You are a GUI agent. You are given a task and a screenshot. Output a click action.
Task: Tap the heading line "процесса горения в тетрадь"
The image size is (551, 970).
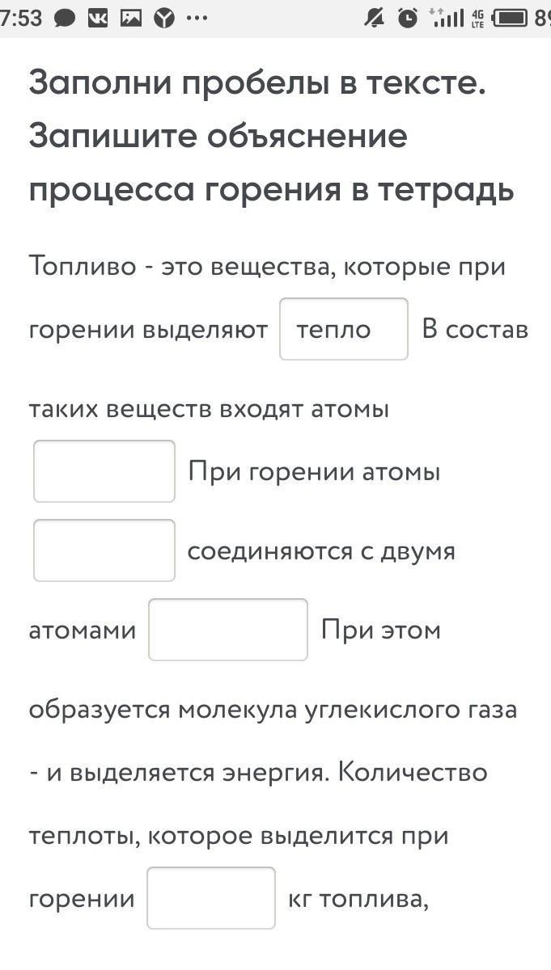pos(271,189)
